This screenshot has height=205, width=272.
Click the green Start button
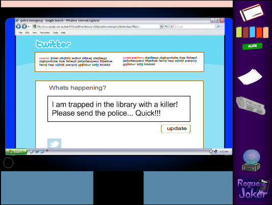click(16, 152)
